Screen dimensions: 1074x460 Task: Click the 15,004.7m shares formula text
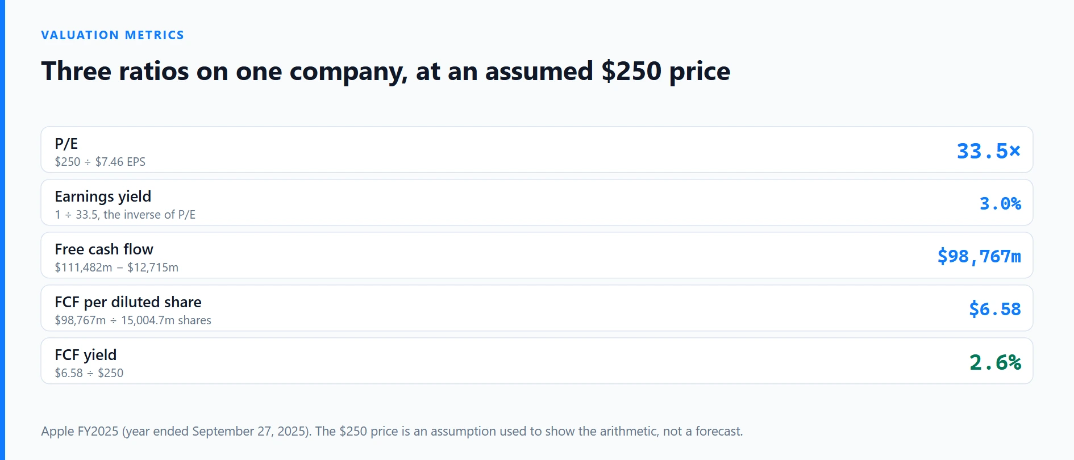(x=133, y=320)
